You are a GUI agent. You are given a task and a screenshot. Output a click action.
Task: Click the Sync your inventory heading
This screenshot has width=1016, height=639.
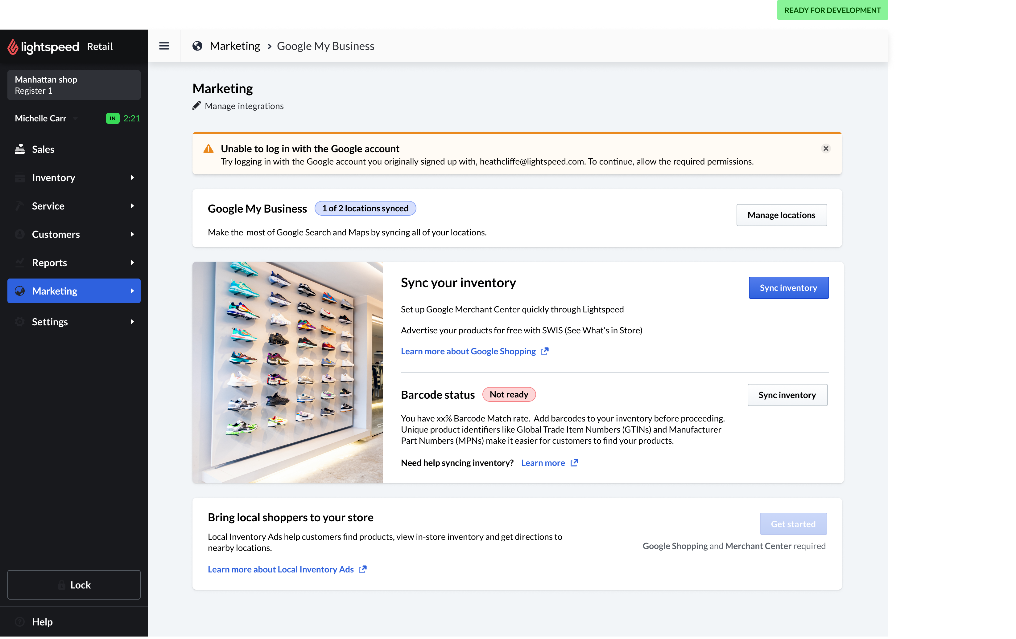(x=458, y=283)
